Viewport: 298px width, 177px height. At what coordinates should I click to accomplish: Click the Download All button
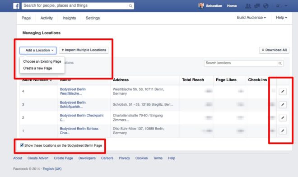point(274,50)
